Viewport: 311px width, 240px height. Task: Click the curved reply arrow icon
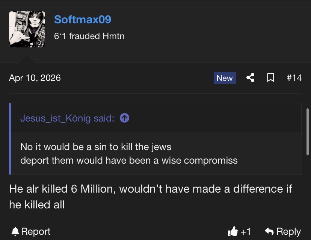[269, 231]
